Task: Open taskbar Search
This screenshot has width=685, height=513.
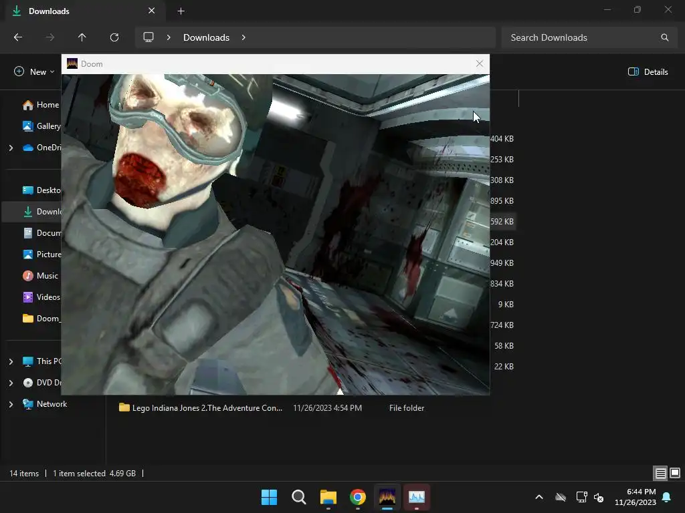Action: pyautogui.click(x=299, y=497)
